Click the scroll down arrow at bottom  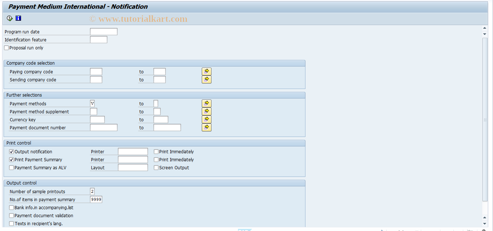click(485, 224)
